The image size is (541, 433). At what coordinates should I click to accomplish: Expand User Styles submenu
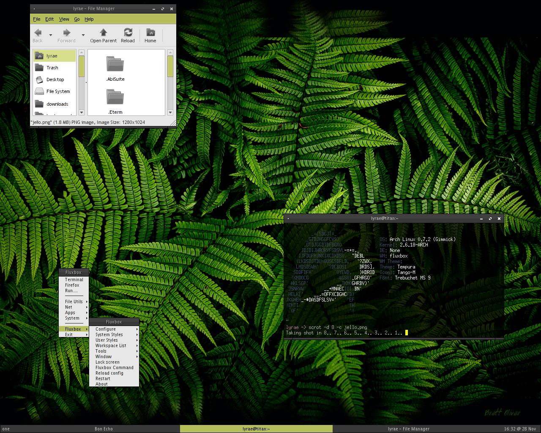115,340
